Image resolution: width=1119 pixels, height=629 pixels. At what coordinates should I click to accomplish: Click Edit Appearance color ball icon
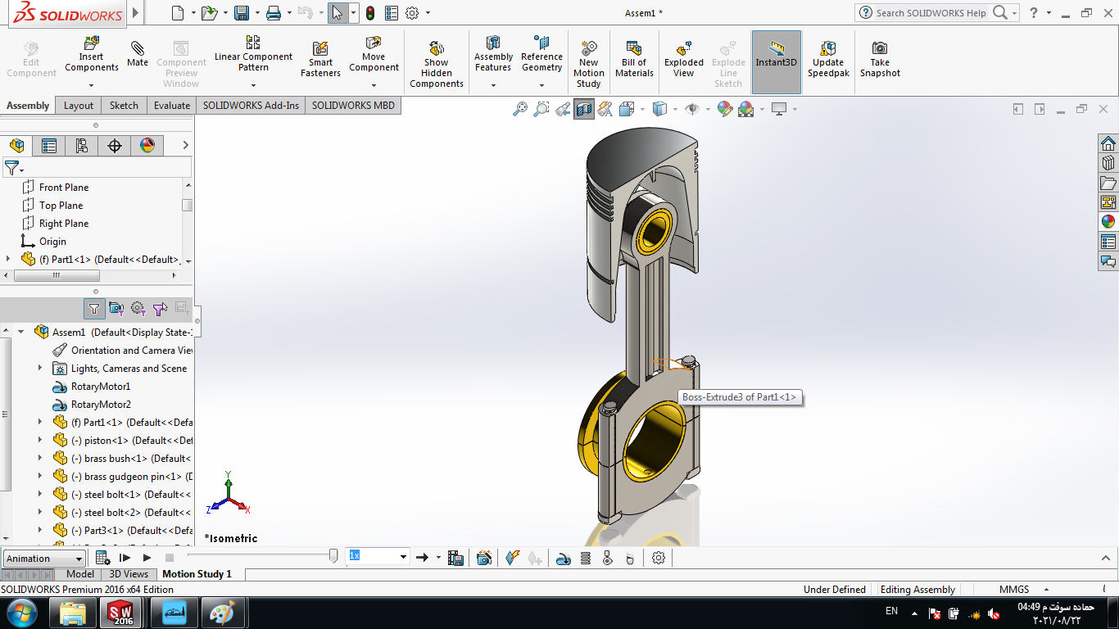[724, 109]
